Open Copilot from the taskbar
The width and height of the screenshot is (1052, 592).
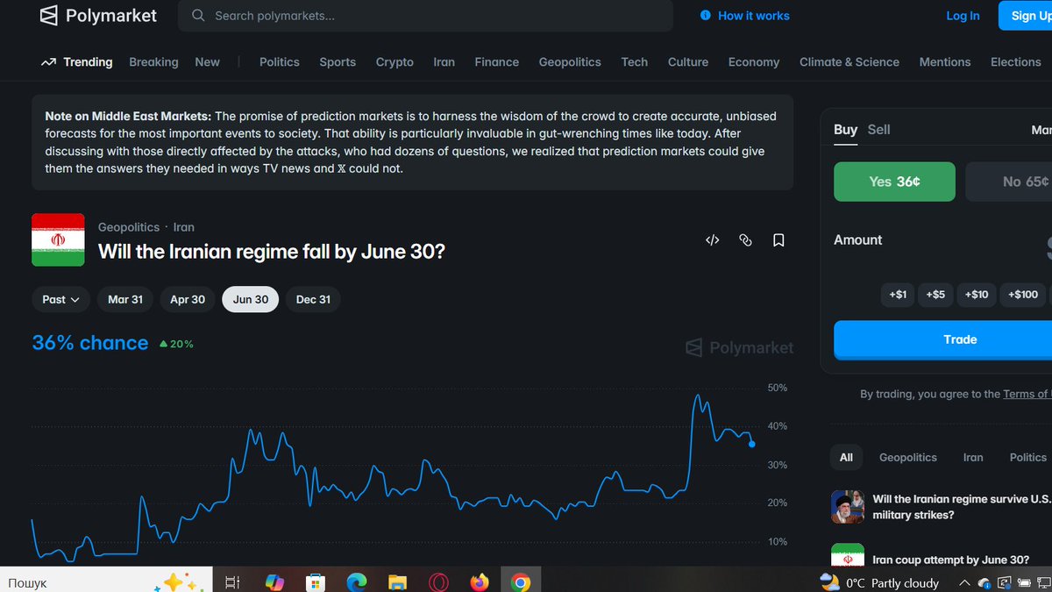(274, 581)
